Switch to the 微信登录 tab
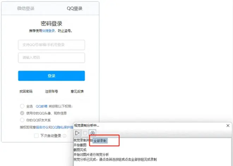233x166 pixels. (x=26, y=8)
